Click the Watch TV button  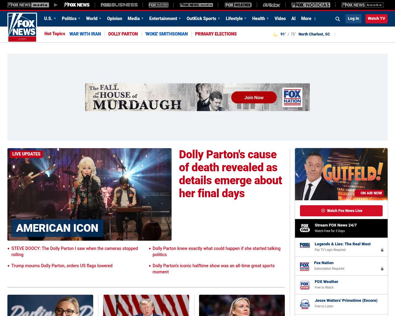(376, 19)
